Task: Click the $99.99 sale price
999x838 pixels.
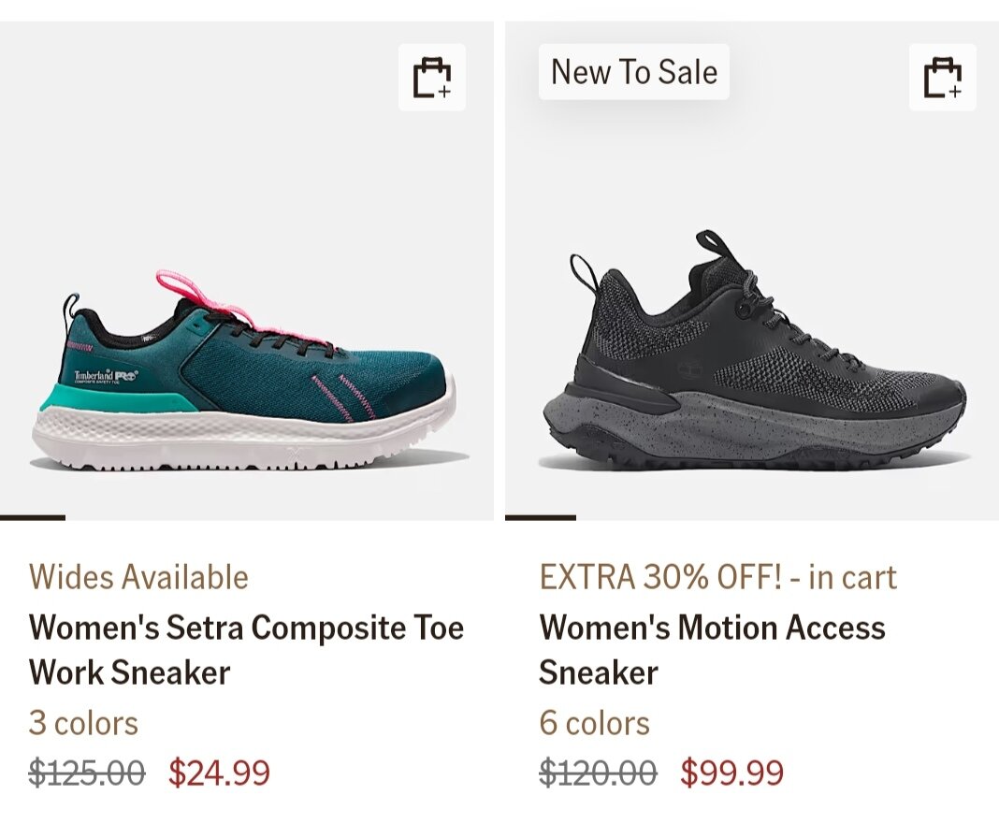Action: [731, 773]
